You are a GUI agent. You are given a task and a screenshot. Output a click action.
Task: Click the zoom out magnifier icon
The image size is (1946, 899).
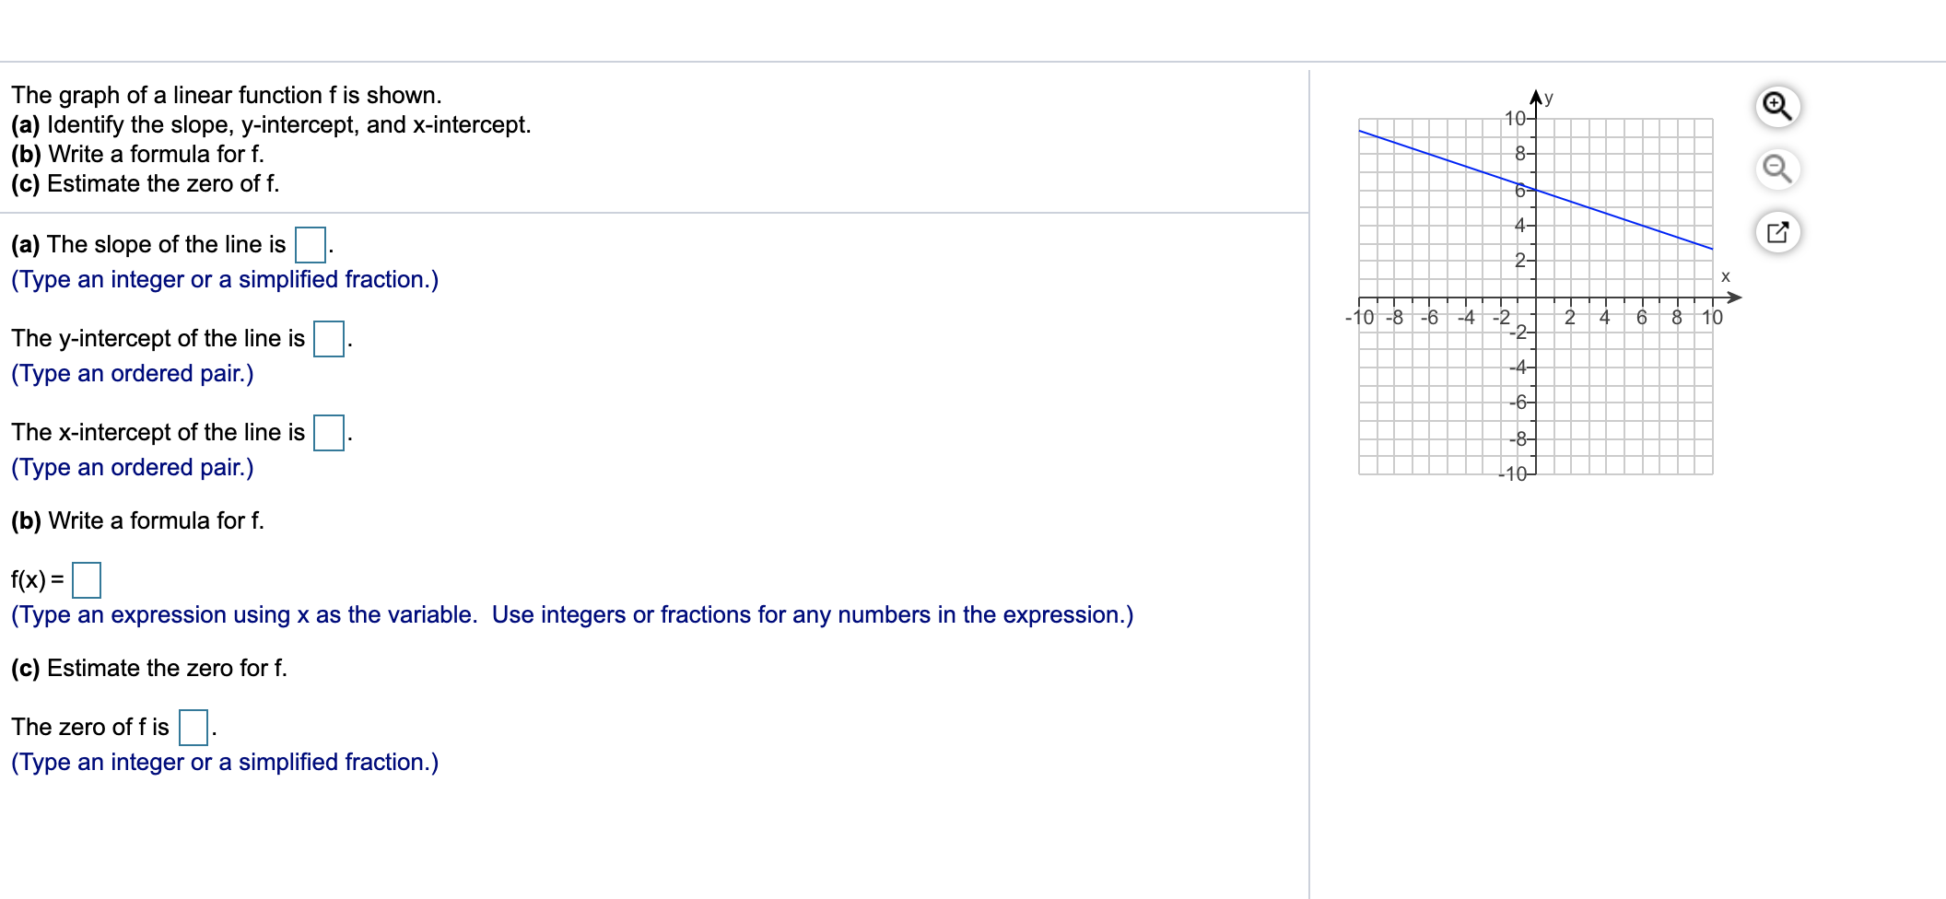[x=1777, y=169]
